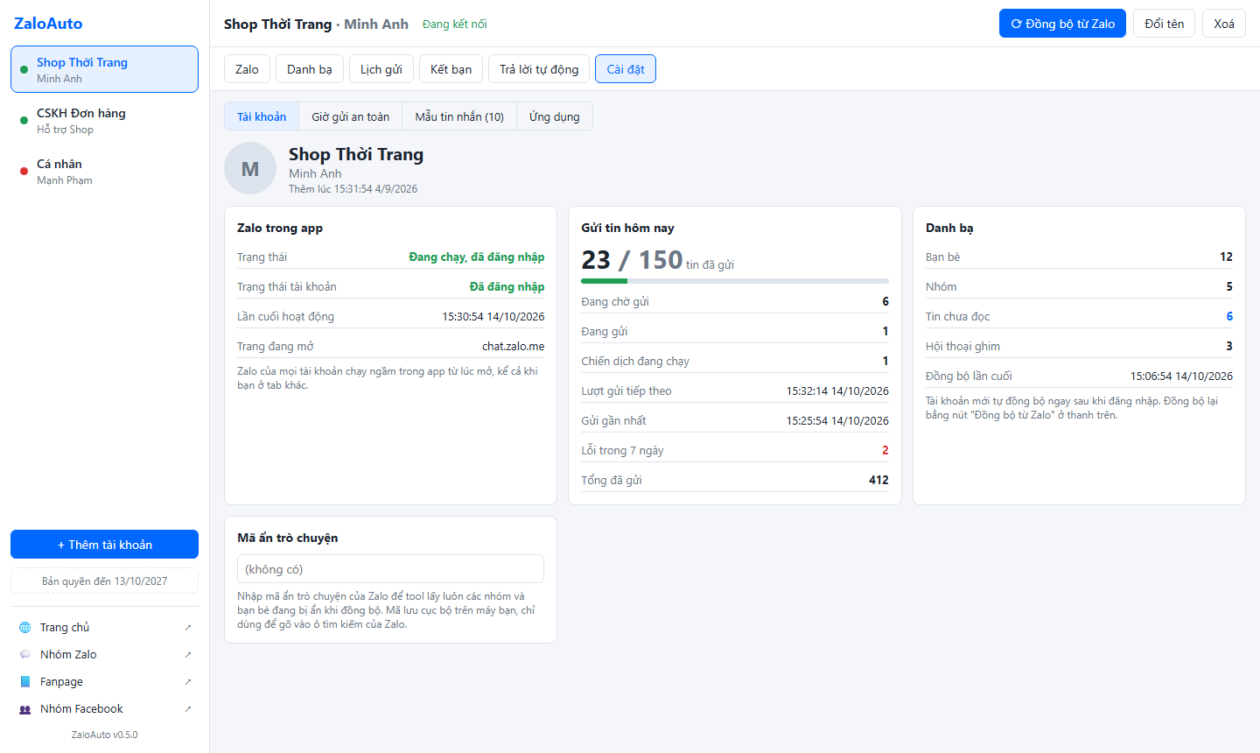Screen dimensions: 1260x753
Task: Click the globe icon beside Trang chủ
Action: point(24,628)
